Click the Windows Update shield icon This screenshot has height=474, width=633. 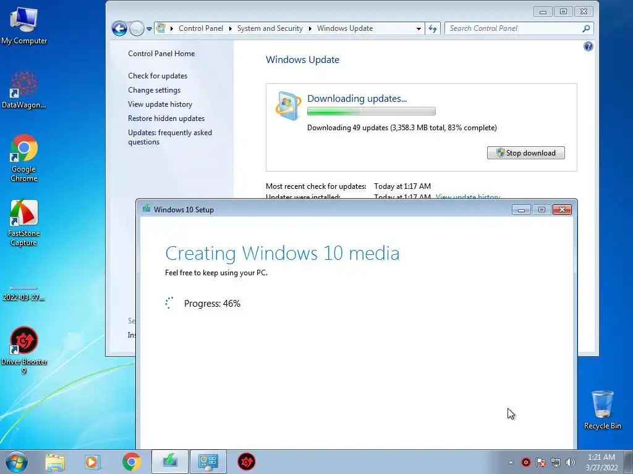[x=288, y=106]
